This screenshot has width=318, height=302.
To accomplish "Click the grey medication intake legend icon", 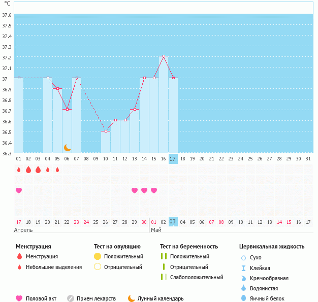I will [x=71, y=298].
